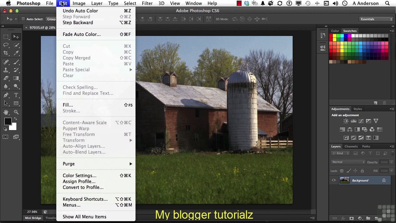Toggle lock all padlock next to Lock
Screen dimensions: 396x223
pyautogui.click(x=362, y=171)
